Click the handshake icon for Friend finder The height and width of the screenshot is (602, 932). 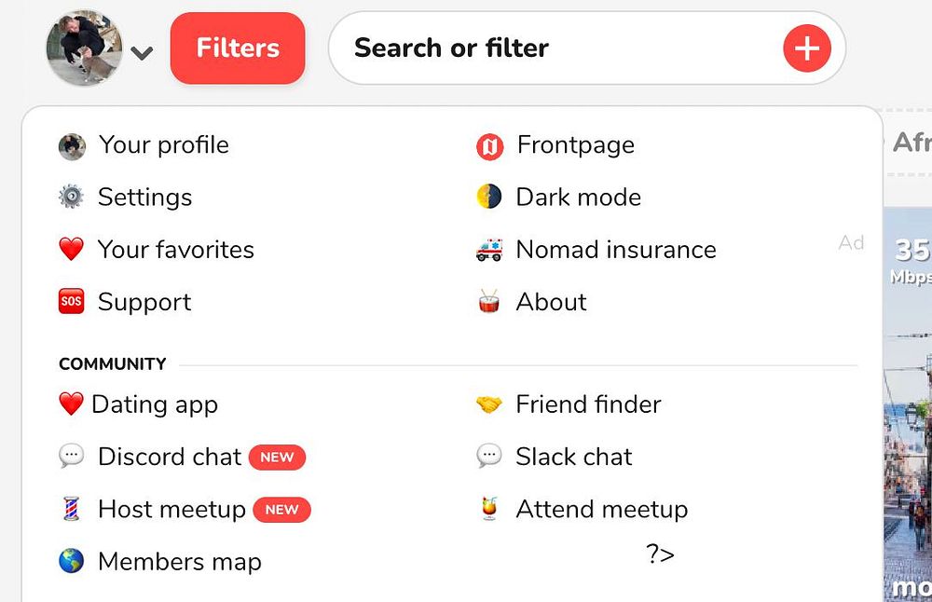point(489,404)
